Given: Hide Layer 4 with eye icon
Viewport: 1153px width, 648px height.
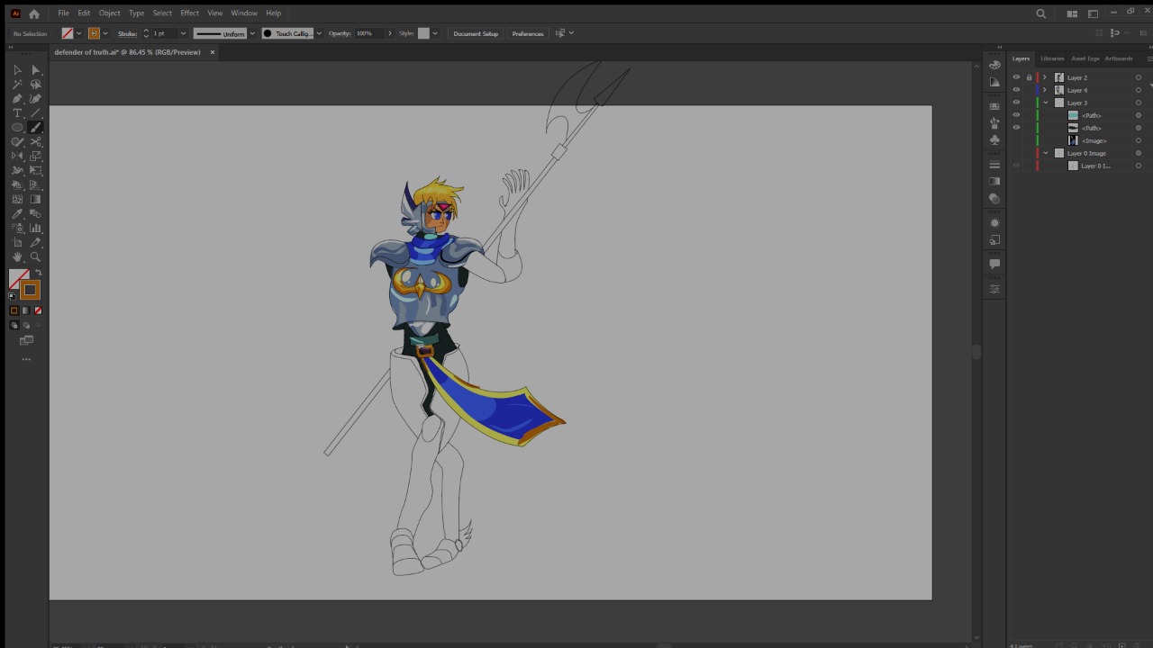Looking at the screenshot, I should [1016, 90].
